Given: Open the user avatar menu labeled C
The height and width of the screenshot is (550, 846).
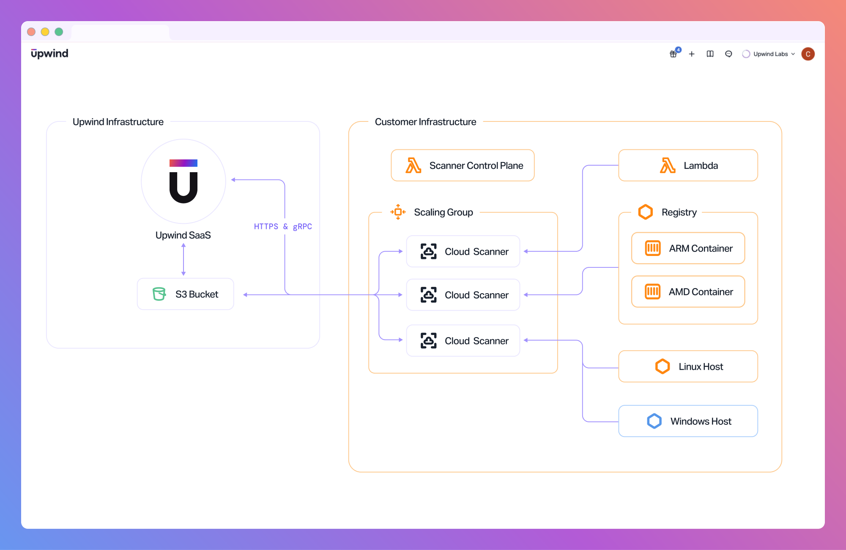Looking at the screenshot, I should pos(808,54).
